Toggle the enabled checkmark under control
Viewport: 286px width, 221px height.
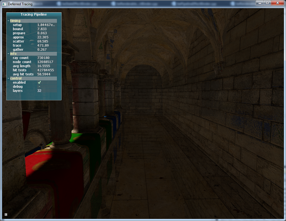39,83
